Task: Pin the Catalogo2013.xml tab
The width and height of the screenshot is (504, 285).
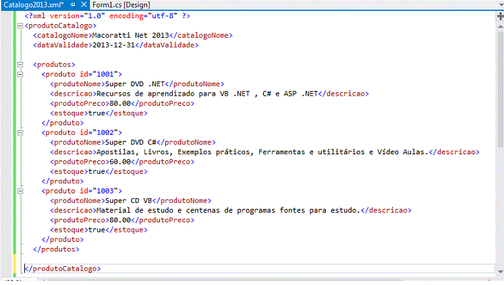Action: point(73,5)
